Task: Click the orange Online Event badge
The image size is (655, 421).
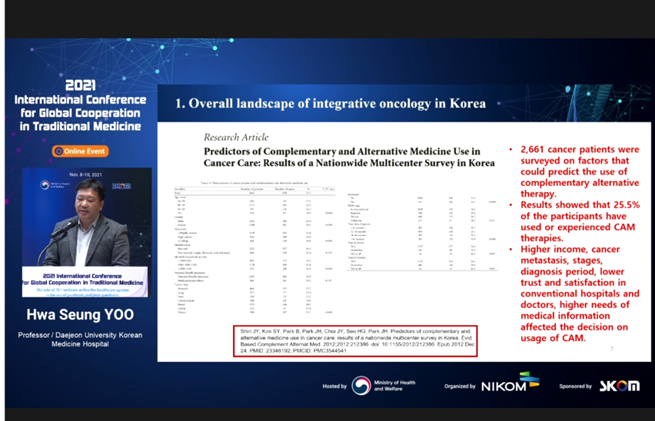Action: [80, 151]
